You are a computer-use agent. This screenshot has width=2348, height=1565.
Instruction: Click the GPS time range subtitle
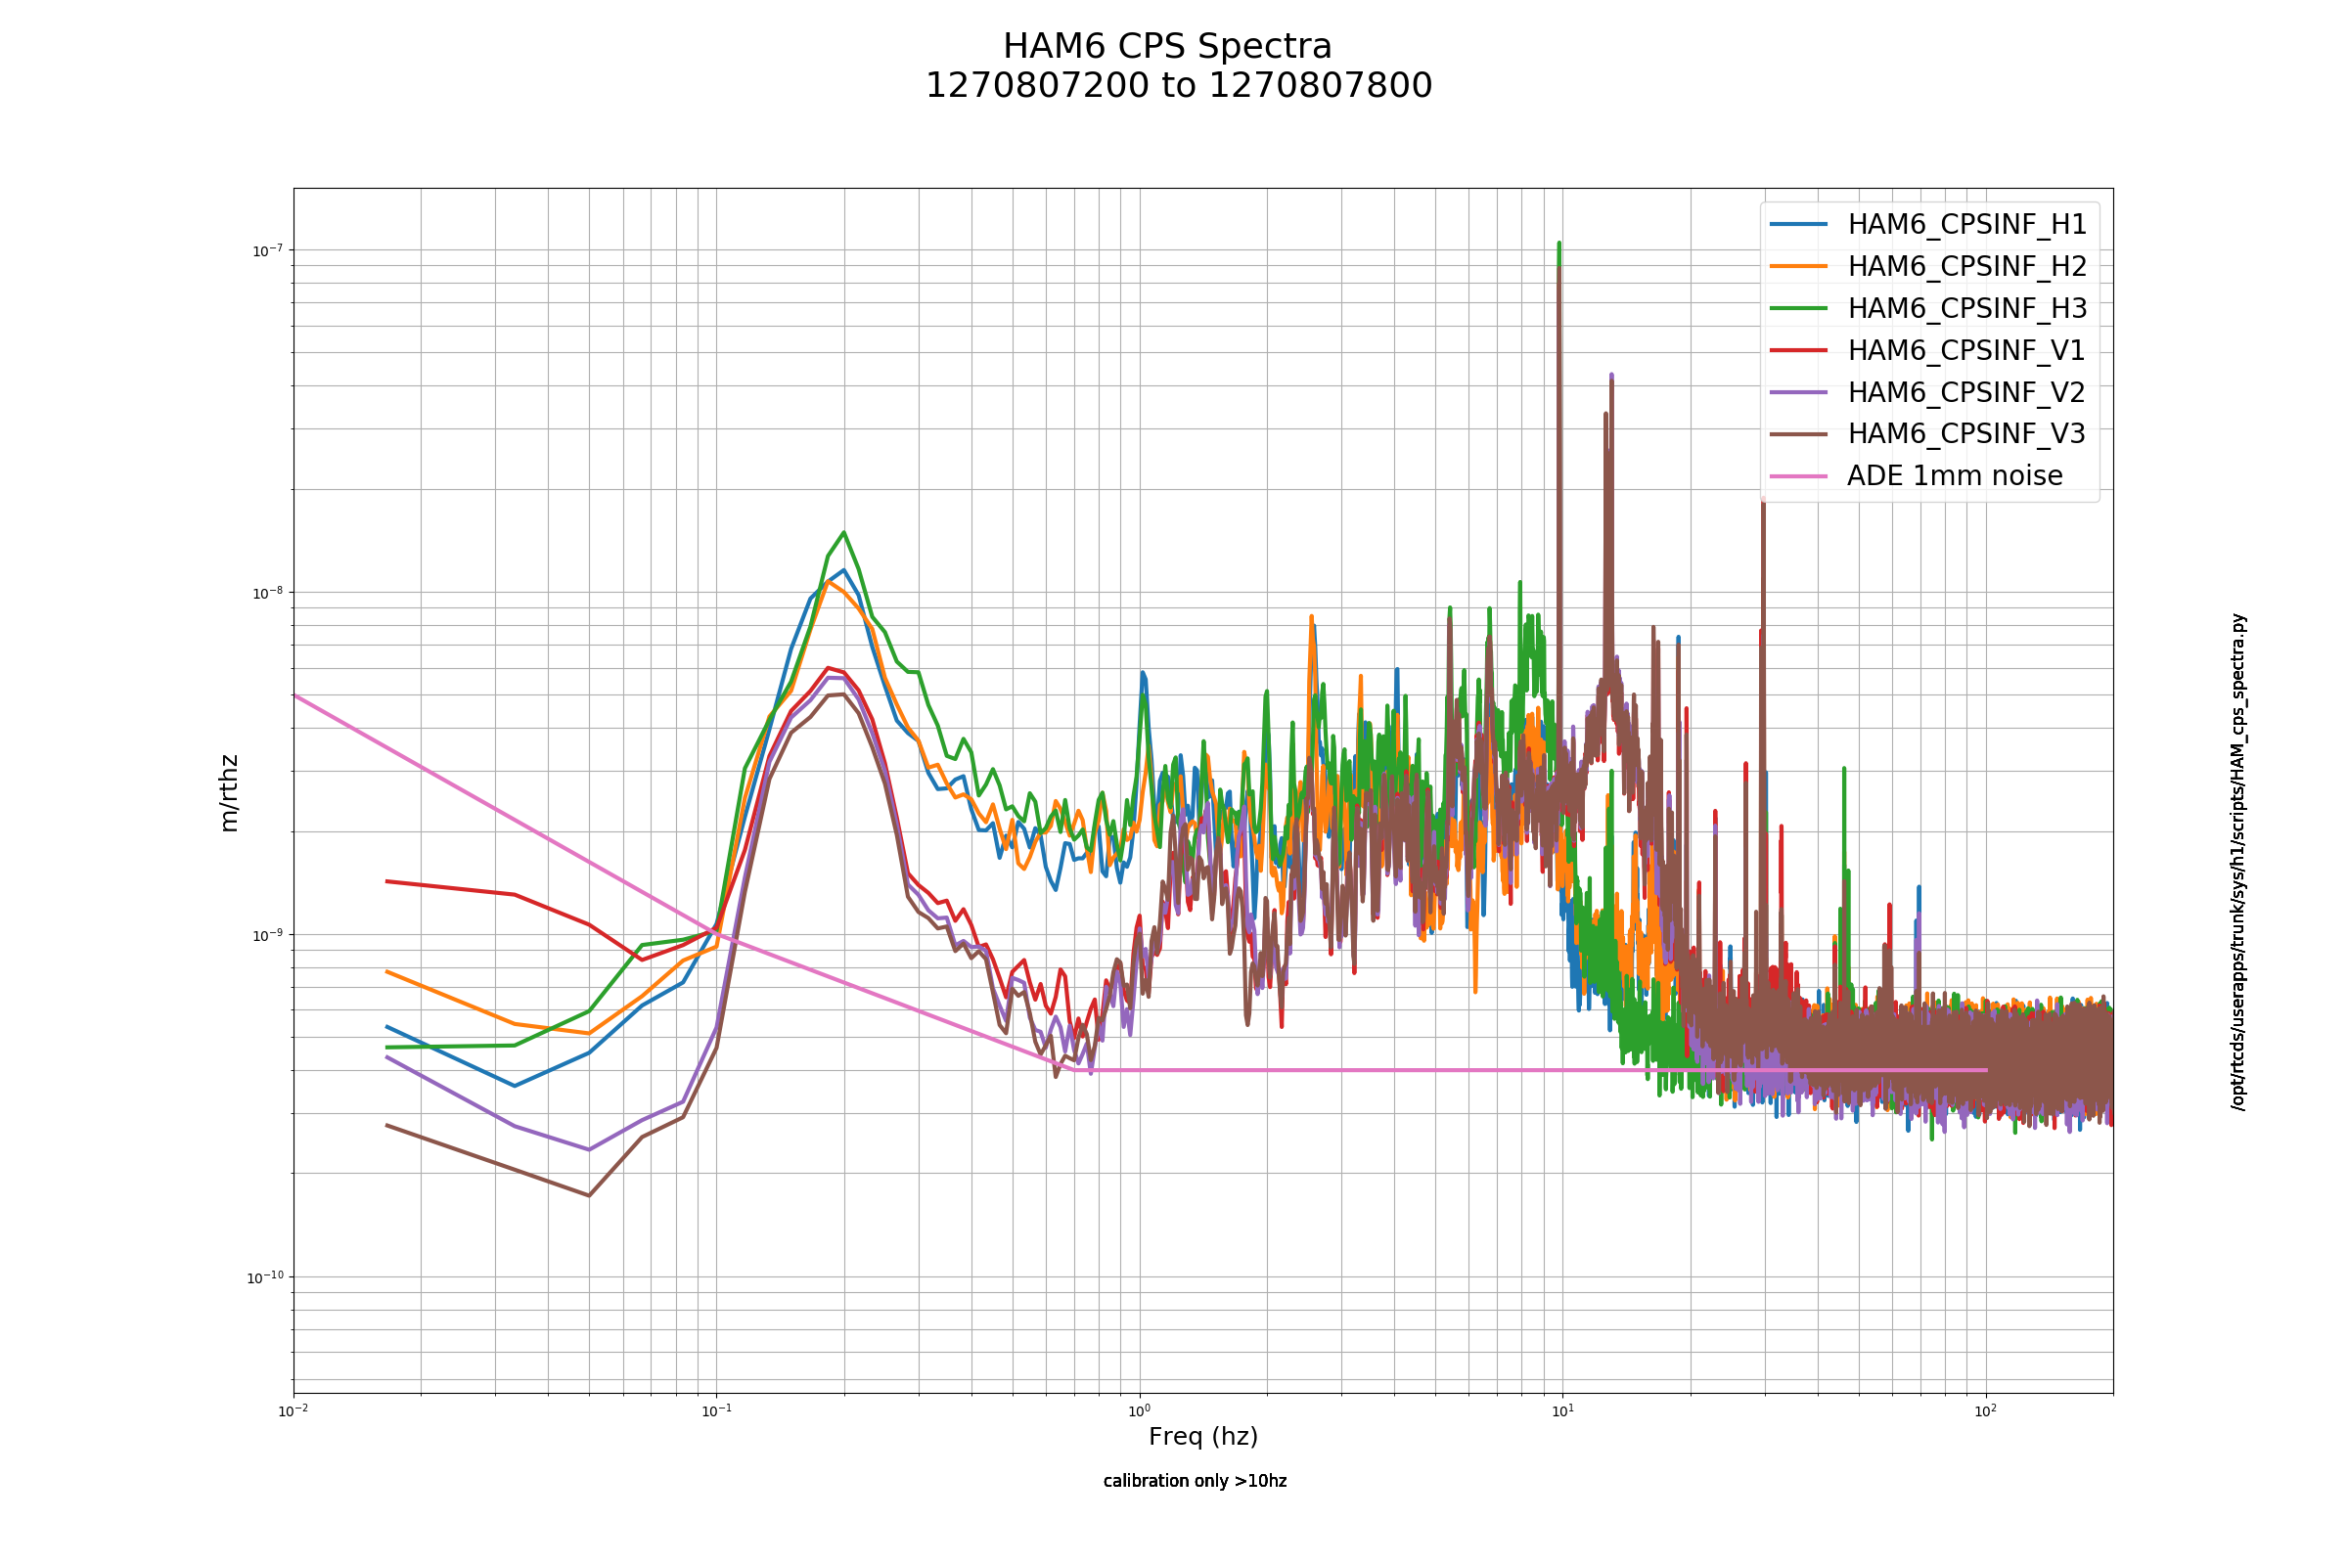(x=1179, y=86)
